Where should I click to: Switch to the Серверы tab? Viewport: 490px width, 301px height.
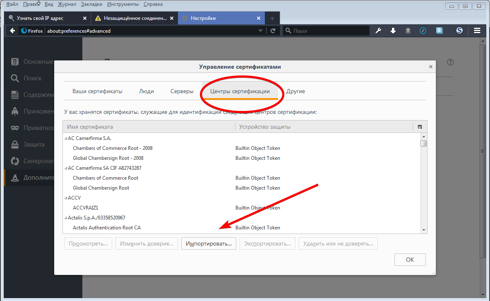(x=182, y=92)
